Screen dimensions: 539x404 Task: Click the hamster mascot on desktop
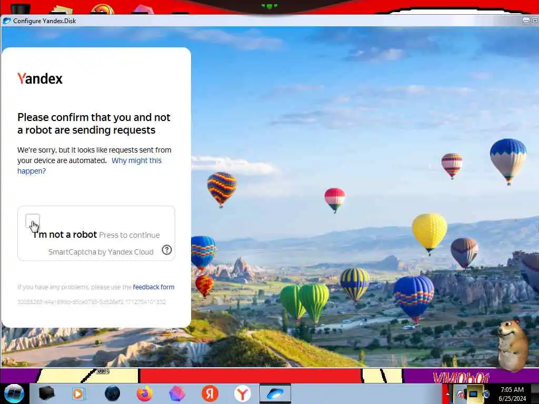[x=512, y=346]
